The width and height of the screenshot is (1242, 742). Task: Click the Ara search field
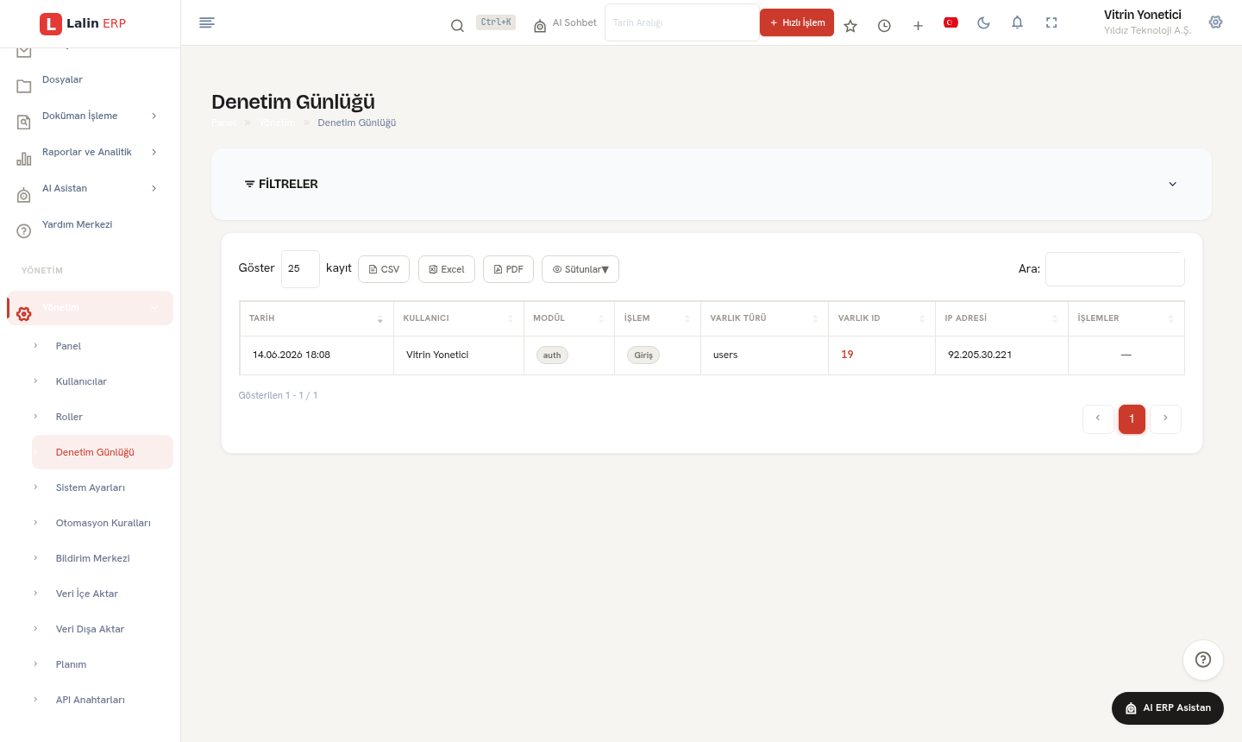1114,269
